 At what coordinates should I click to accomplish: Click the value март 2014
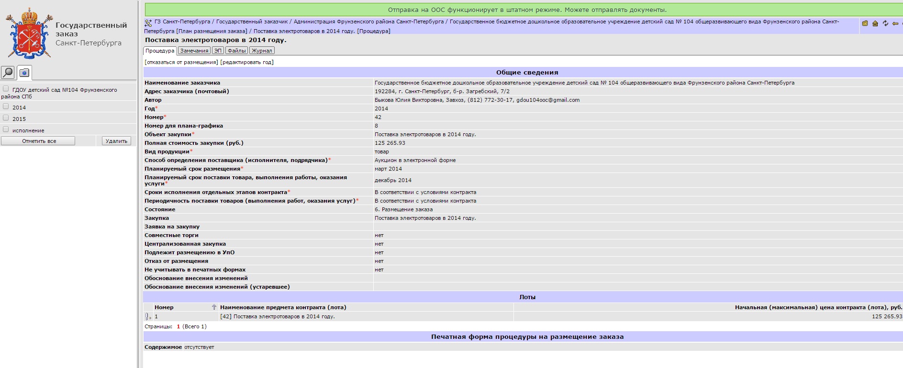click(x=388, y=169)
